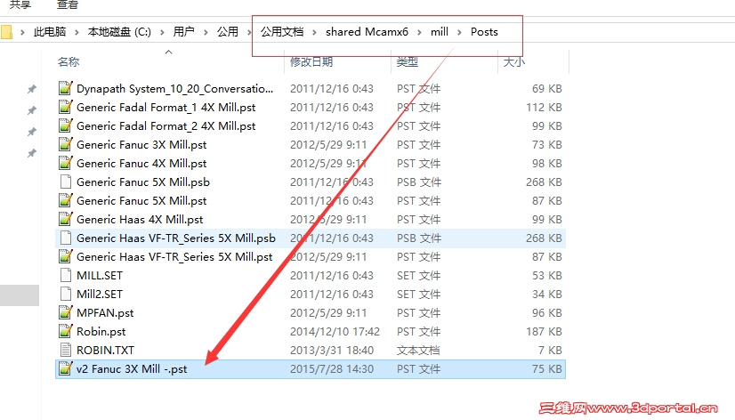
Task: Select Generic Fanuc 5X Mill.psb icon
Action: click(66, 182)
